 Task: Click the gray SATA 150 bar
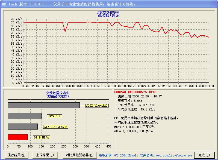pyautogui.click(x=25, y=116)
